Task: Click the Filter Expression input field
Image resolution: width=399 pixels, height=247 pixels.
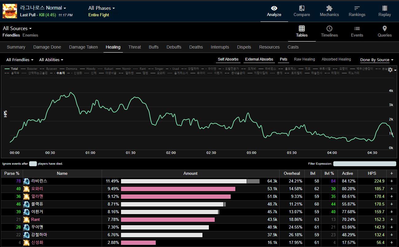Action: (365, 164)
